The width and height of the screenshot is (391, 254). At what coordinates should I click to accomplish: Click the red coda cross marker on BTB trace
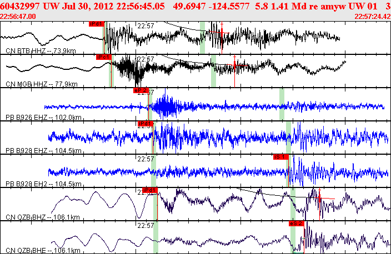click(x=222, y=32)
